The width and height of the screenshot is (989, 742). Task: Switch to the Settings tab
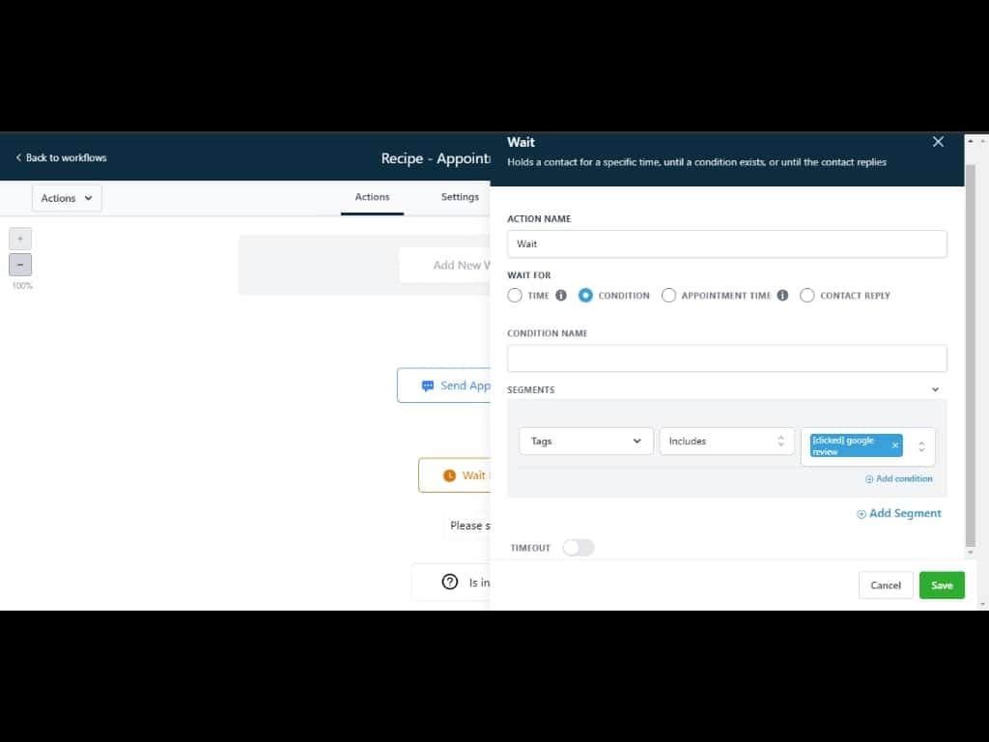(x=460, y=197)
